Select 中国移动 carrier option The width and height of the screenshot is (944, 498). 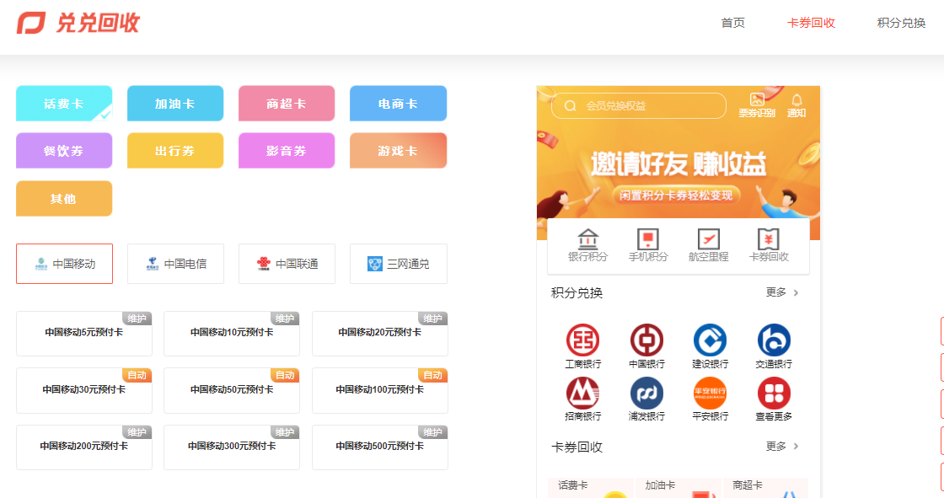click(64, 264)
